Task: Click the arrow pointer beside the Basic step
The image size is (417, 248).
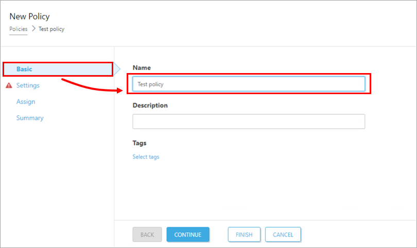Action: click(x=117, y=68)
